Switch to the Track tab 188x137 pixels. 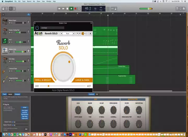(4, 94)
